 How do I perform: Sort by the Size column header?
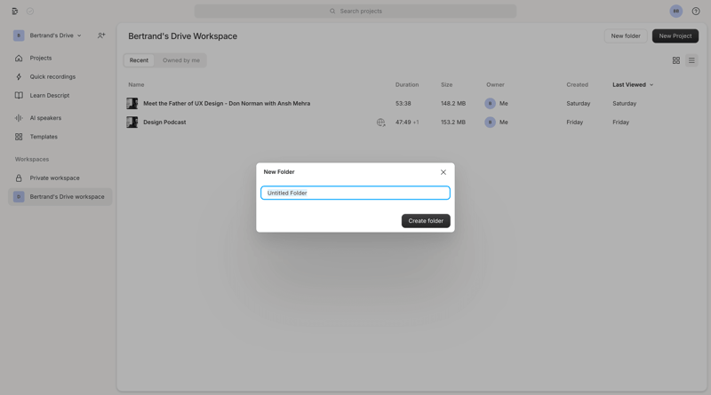tap(447, 84)
